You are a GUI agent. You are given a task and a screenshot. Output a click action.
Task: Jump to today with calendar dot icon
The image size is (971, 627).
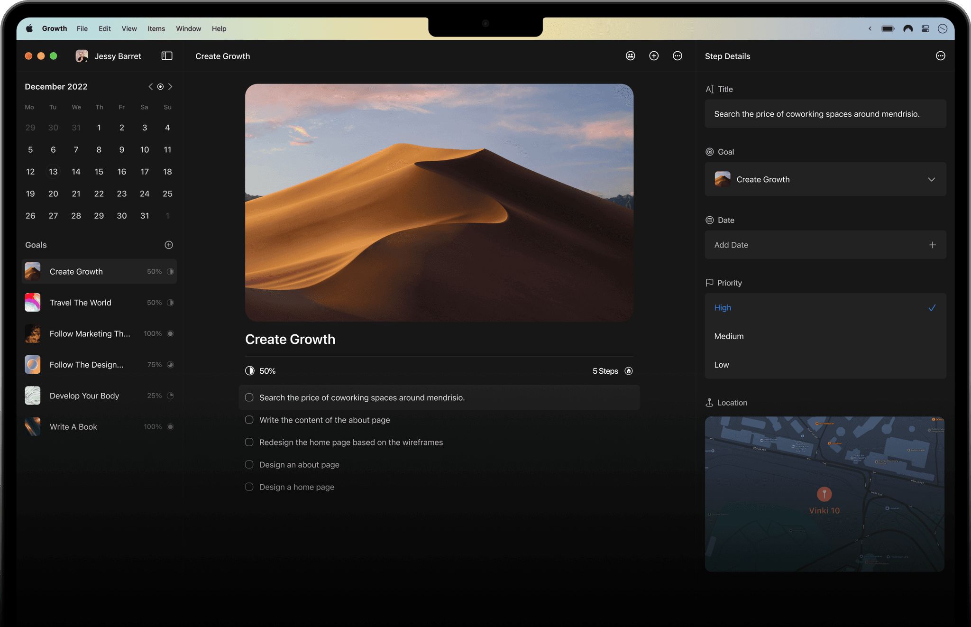[x=160, y=87]
